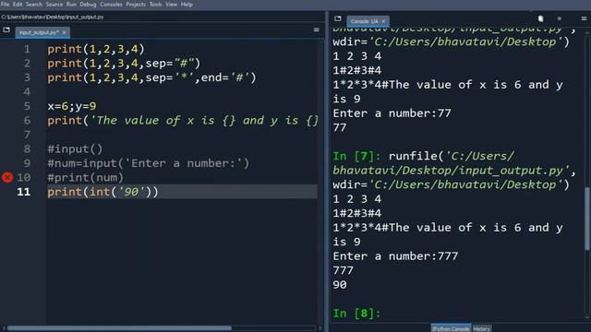Open the Help menu

(x=187, y=5)
